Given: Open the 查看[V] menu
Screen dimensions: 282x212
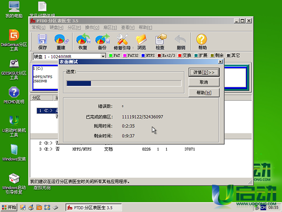Looking at the screenshot, I should pyautogui.click(x=127, y=28).
